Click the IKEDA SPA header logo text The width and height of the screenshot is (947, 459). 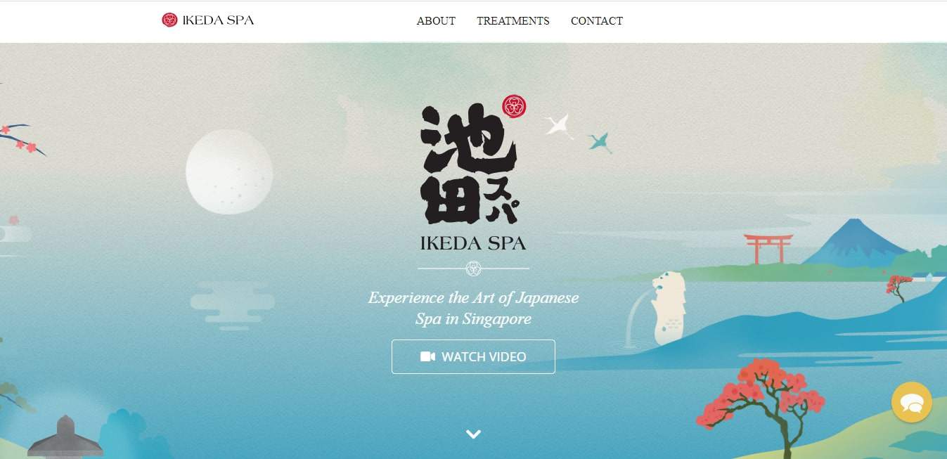[x=218, y=20]
